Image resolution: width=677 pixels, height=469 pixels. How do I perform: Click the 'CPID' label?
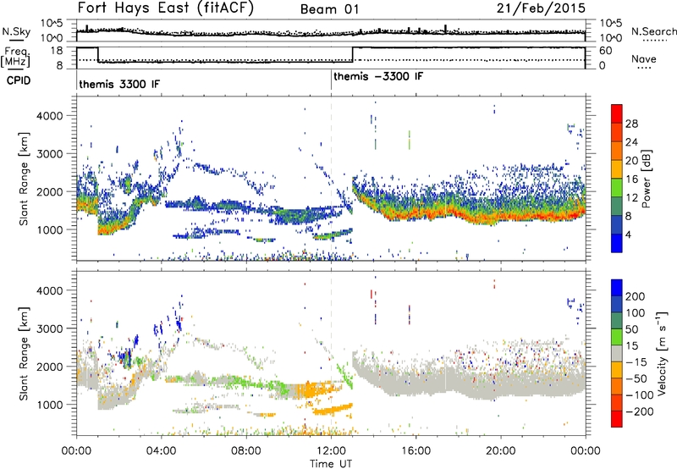19,80
